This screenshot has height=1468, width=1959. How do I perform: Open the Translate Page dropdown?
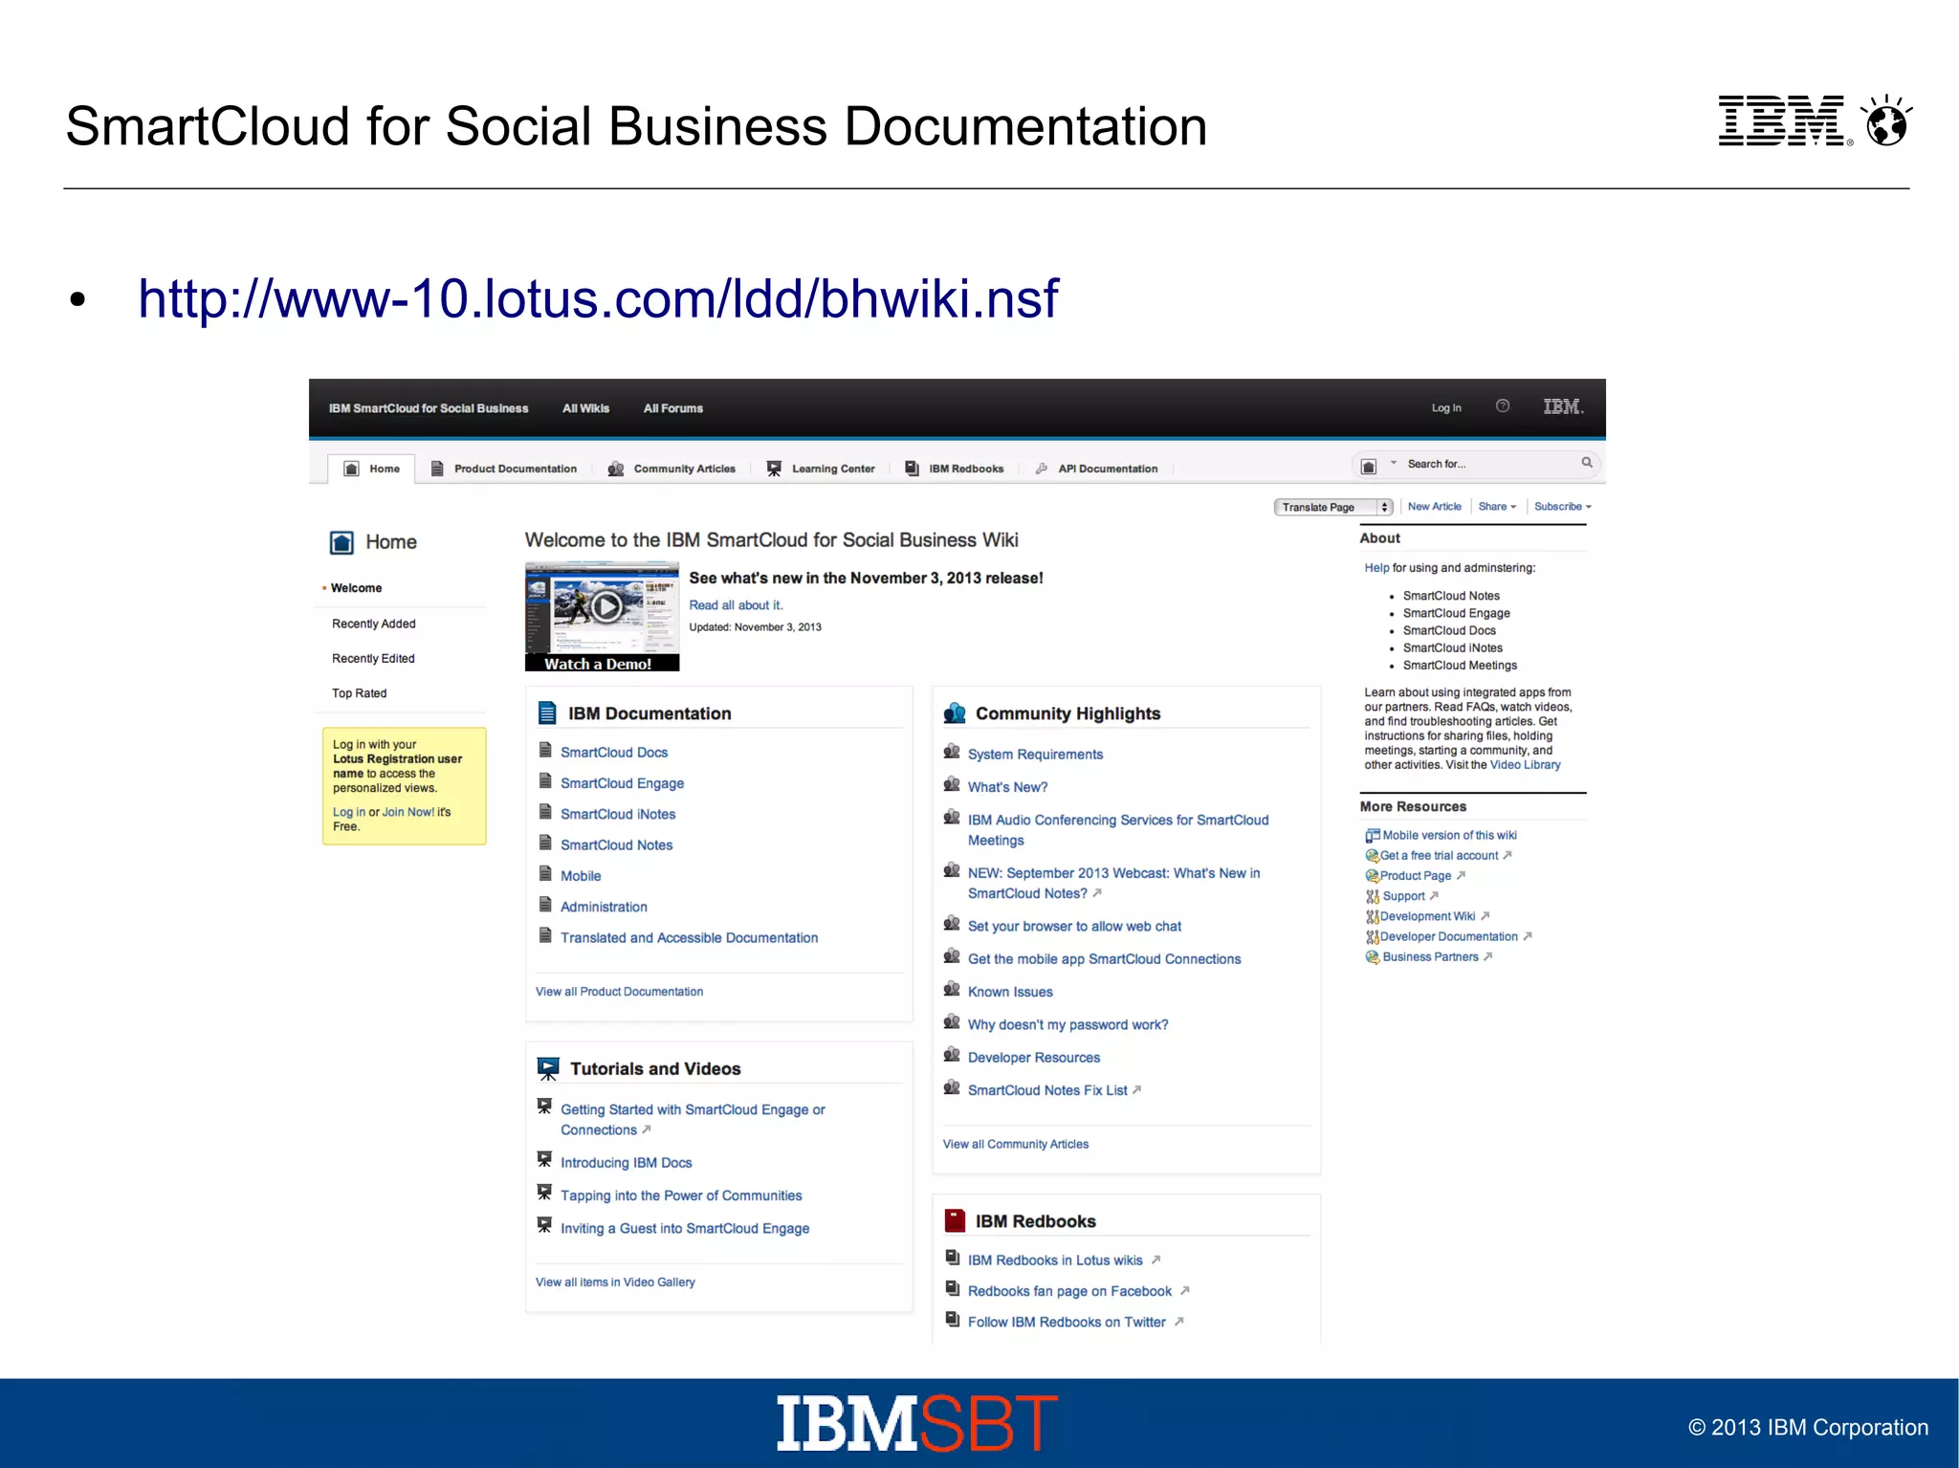click(x=1333, y=507)
